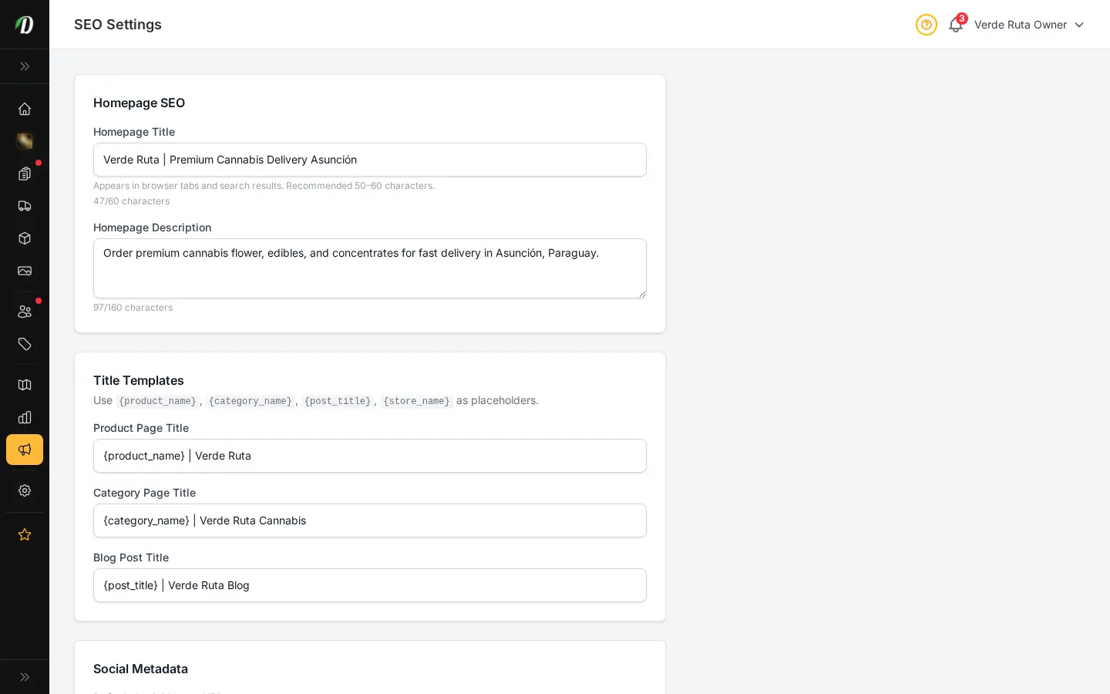Click the star favorites icon
1110x694 pixels.
[x=25, y=534]
